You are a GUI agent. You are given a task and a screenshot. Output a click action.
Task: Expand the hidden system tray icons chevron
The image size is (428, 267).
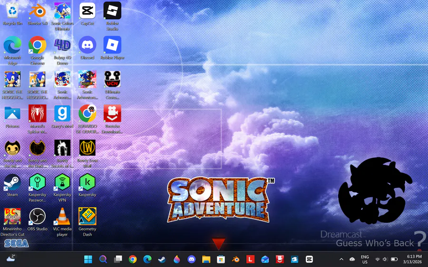point(341,259)
